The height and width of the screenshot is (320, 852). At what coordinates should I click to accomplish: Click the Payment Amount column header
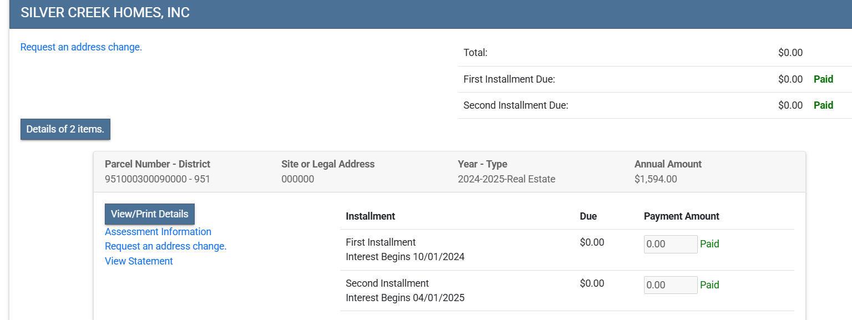pos(681,216)
